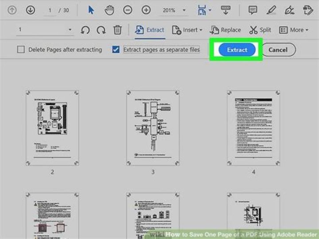
Task: Click Replace pages option
Action: tap(226, 30)
